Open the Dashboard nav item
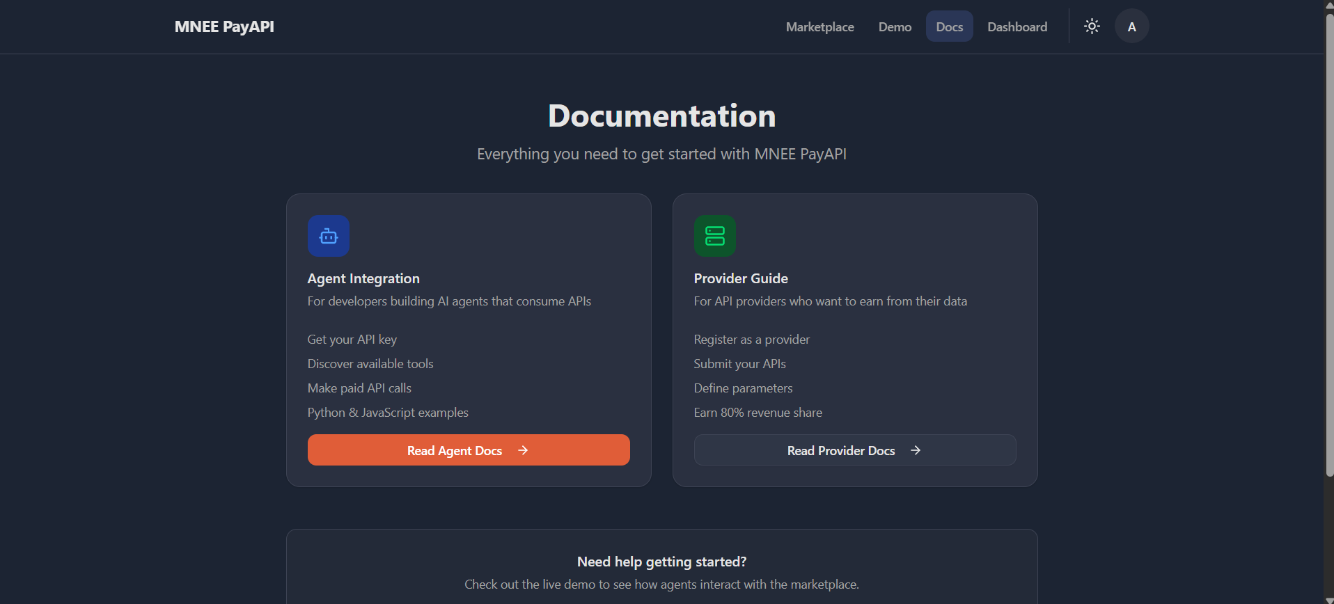 1017,26
